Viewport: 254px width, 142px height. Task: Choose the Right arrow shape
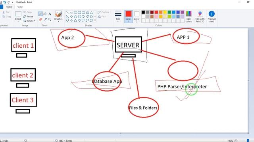pyautogui.click(x=83, y=17)
